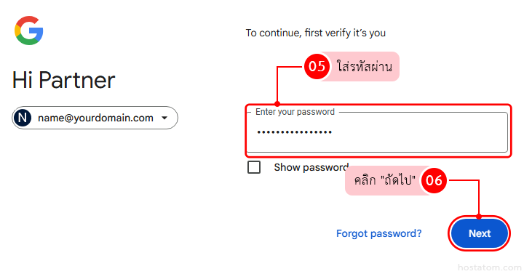Click the masked password dots
Screen dimensions: 524x274
coord(295,132)
